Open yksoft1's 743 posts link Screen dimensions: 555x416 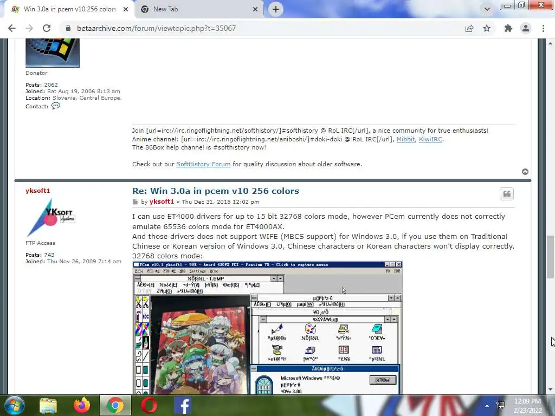coord(49,255)
